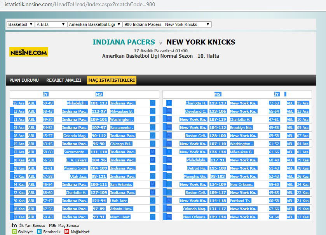Click the blue B Beraberlik legend icon
326x235 pixels.
coord(39,232)
